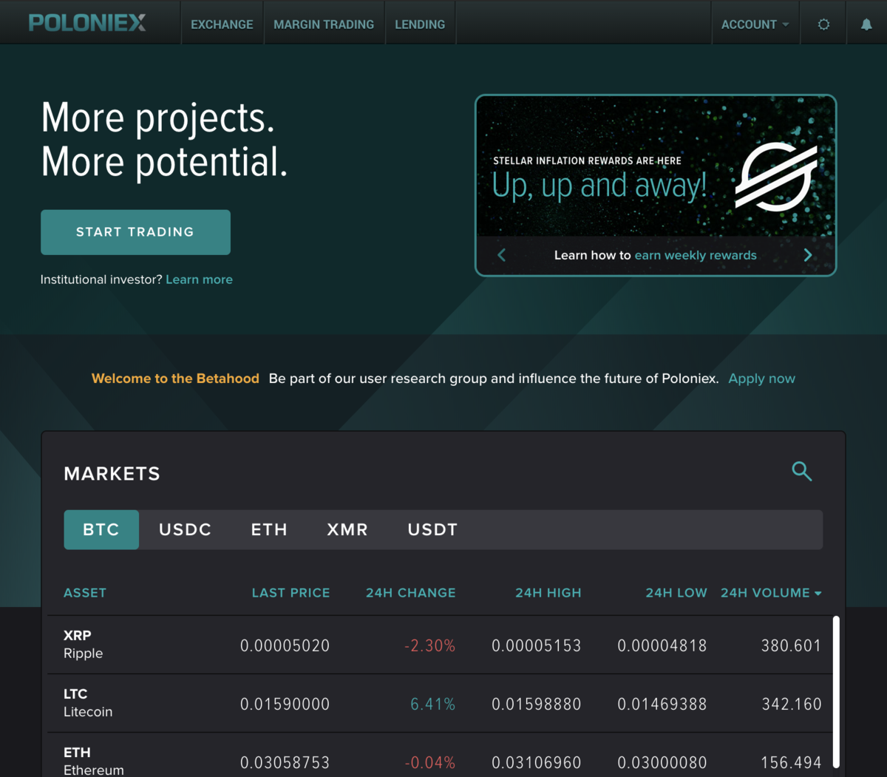Sort by Last Price column header
Image resolution: width=887 pixels, height=777 pixels.
pos(290,593)
